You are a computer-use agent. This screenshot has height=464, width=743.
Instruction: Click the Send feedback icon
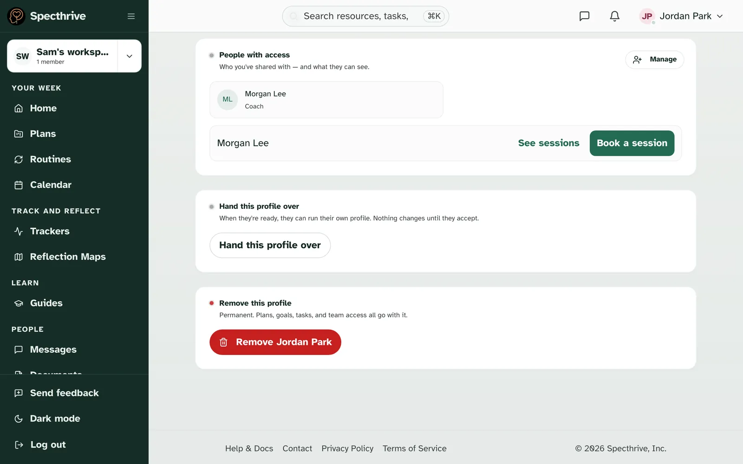point(19,393)
